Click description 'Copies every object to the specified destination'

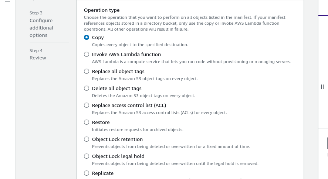coord(140,45)
